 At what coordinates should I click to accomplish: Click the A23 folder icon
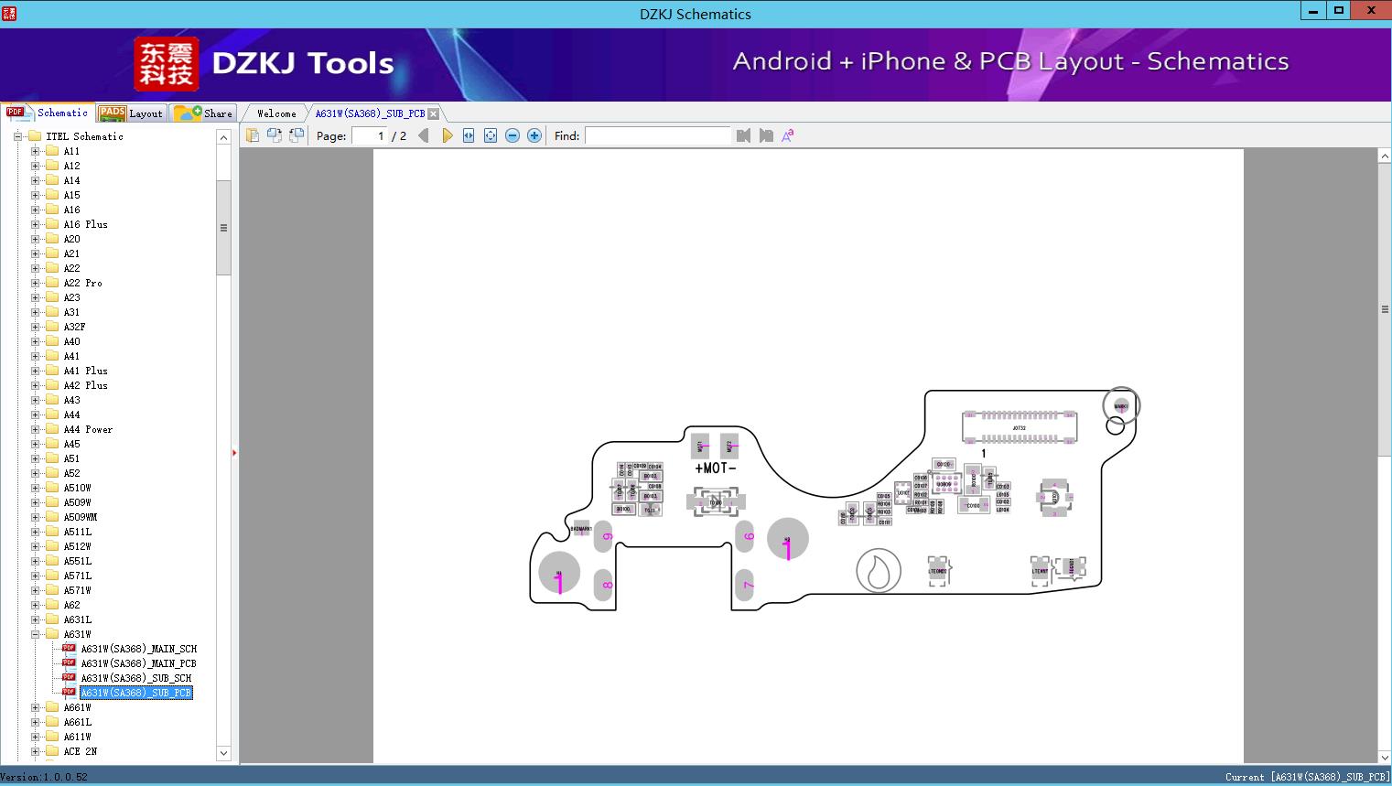pos(52,297)
